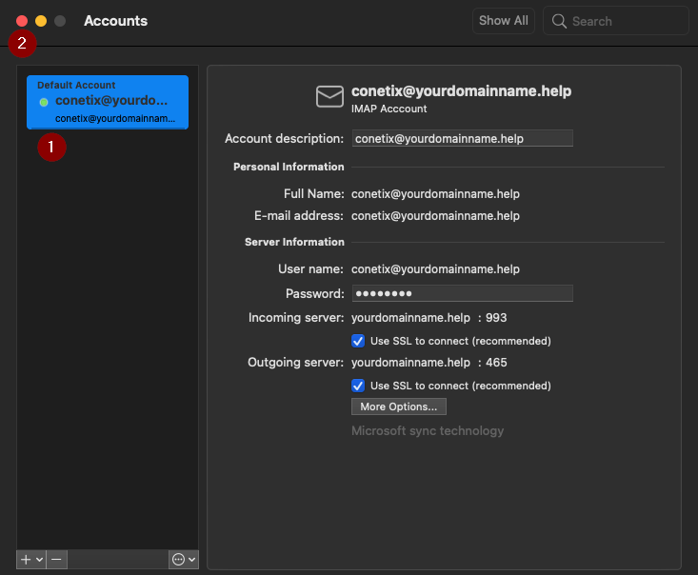Image resolution: width=698 pixels, height=575 pixels.
Task: Click the bold conetix@yourdomainname.help header title
Action: click(461, 90)
